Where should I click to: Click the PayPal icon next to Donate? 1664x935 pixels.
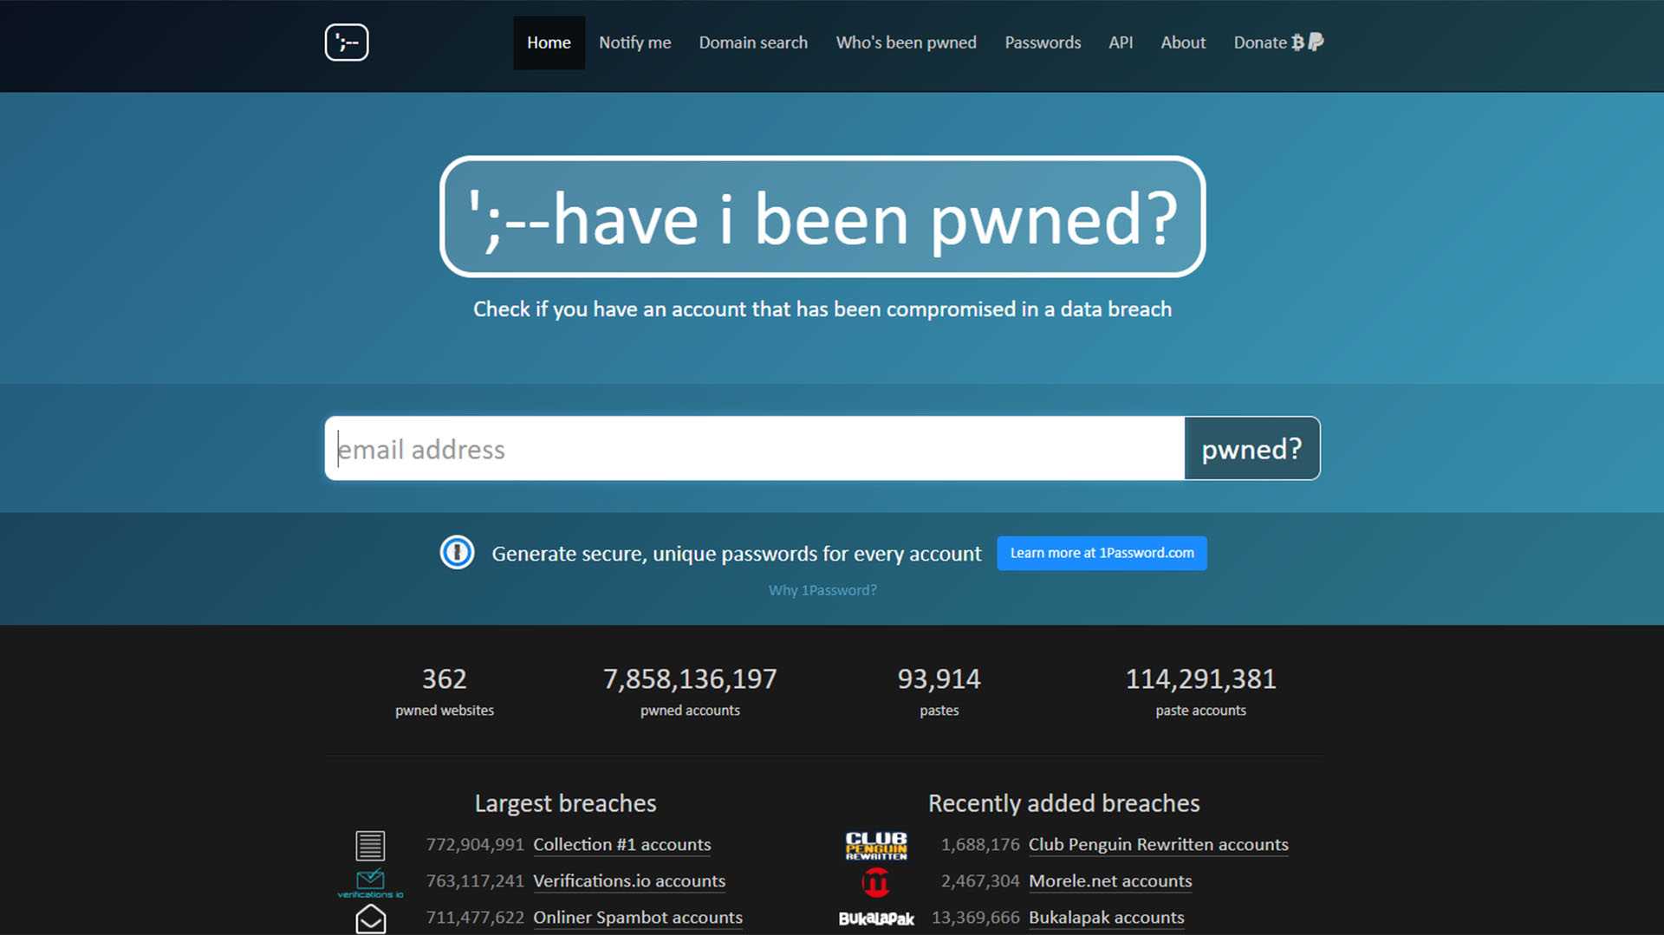[1316, 42]
